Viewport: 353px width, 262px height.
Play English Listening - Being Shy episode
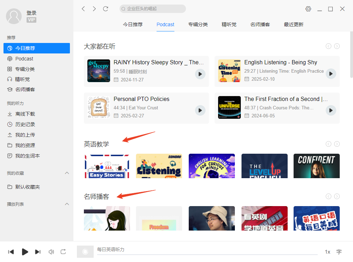click(331, 74)
